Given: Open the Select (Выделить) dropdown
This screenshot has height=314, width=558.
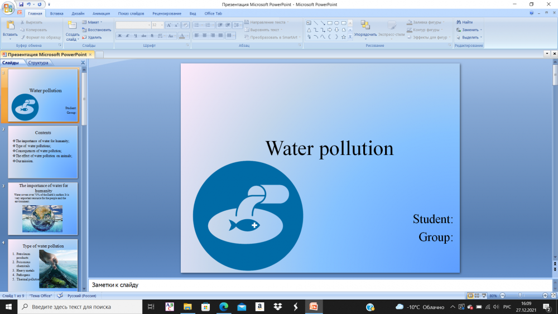Looking at the screenshot, I should coord(469,37).
